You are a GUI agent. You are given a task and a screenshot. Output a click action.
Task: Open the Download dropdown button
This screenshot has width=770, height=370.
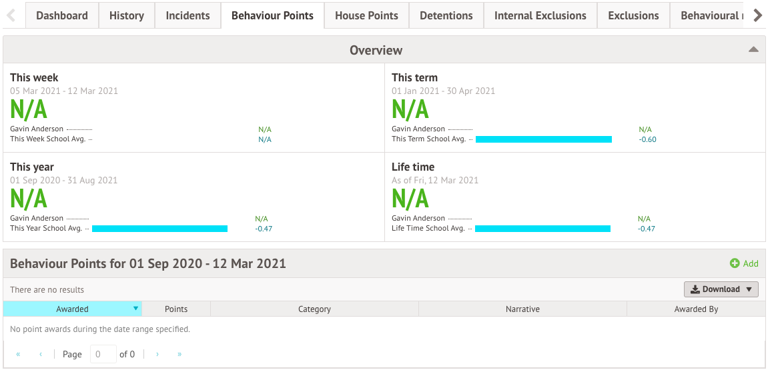[721, 289]
